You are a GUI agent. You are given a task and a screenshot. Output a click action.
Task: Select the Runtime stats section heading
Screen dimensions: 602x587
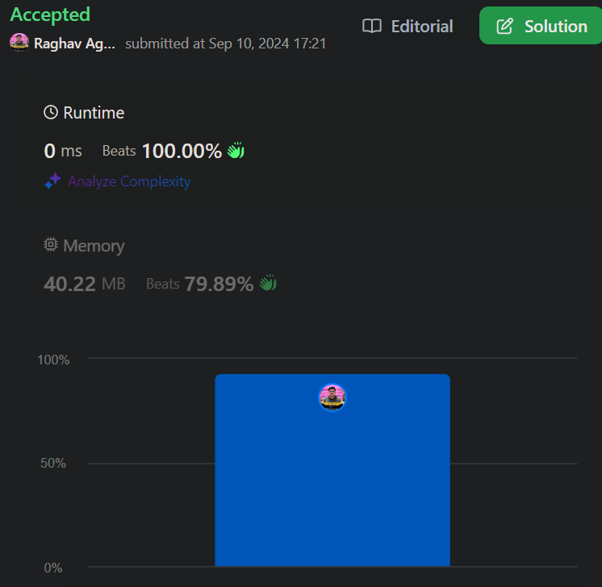coord(94,113)
